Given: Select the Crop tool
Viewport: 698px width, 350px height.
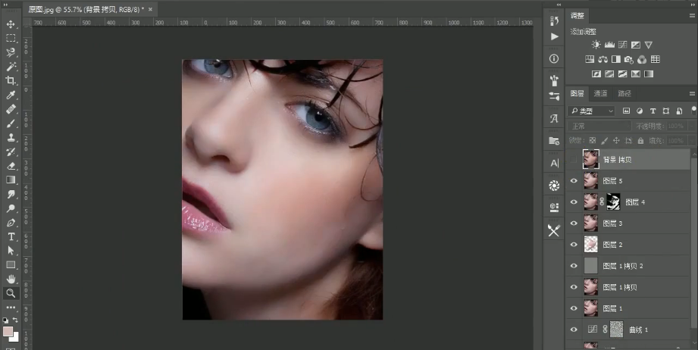Looking at the screenshot, I should point(11,81).
